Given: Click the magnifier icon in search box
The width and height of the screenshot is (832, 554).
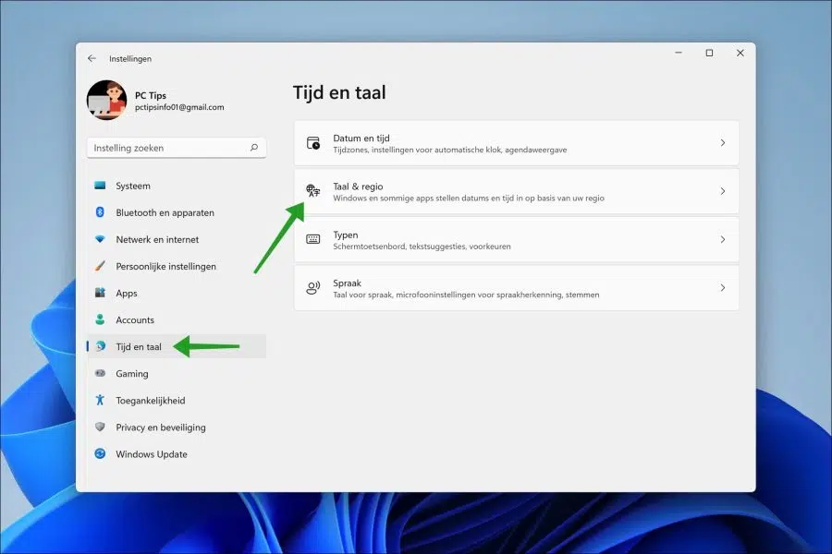Looking at the screenshot, I should pos(254,148).
